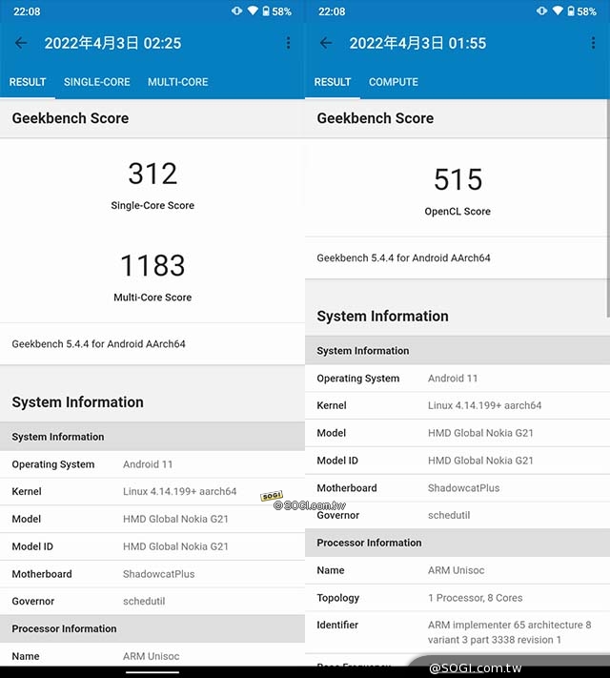The width and height of the screenshot is (610, 678).
Task: Select Name ARM Unisoc row on right screen
Action: tap(457, 570)
